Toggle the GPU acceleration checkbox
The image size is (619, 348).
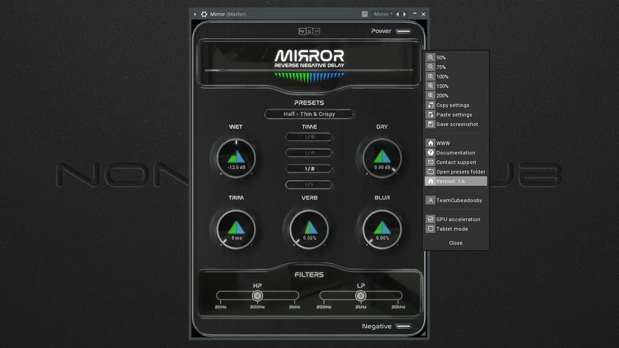(x=431, y=219)
